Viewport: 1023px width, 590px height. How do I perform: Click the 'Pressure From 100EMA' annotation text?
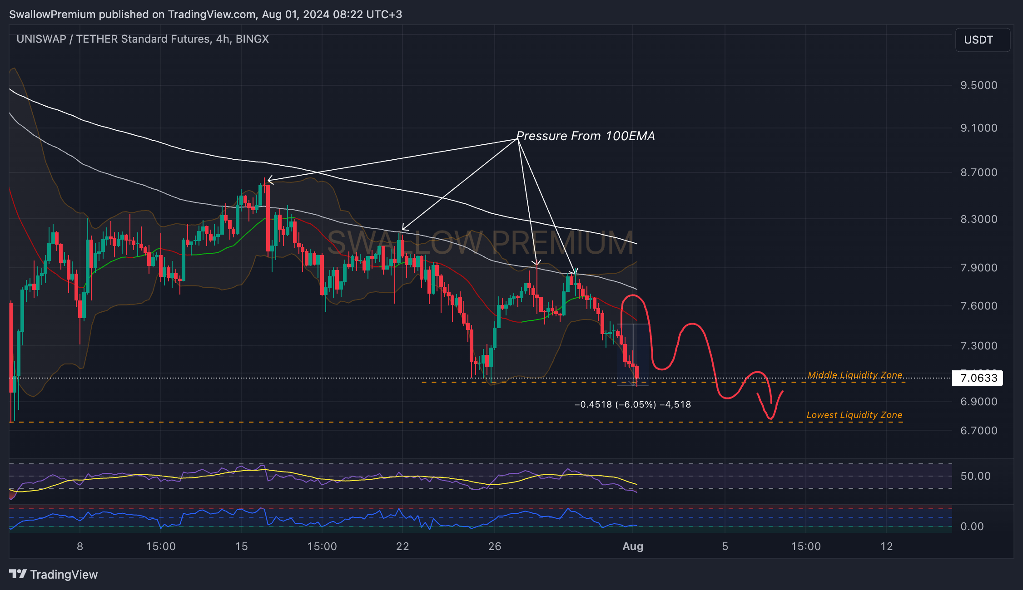(x=586, y=136)
